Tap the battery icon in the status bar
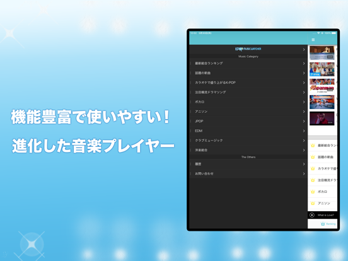This screenshot has width=348, height=261. click(x=334, y=33)
